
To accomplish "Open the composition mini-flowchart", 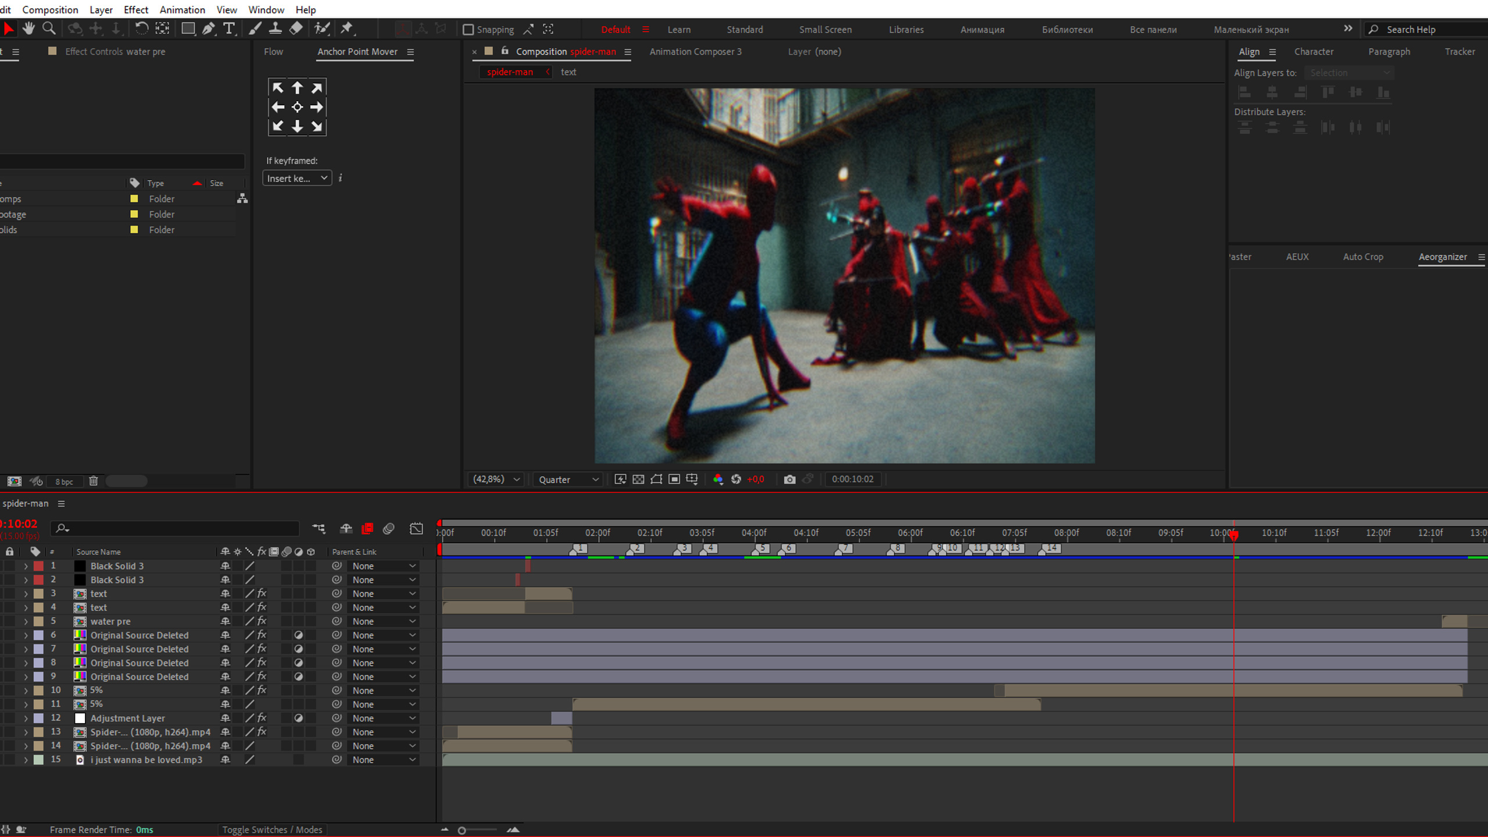I will click(319, 528).
